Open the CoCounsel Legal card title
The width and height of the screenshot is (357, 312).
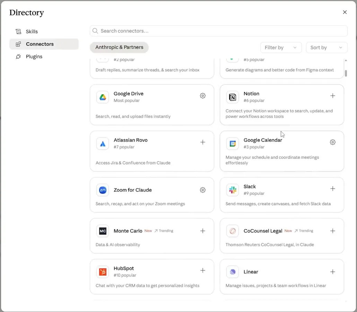pos(263,231)
